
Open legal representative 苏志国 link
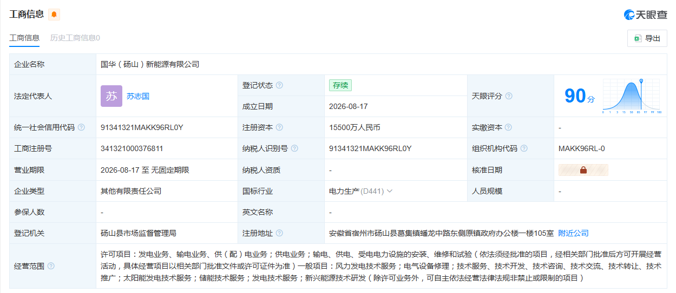tap(138, 96)
